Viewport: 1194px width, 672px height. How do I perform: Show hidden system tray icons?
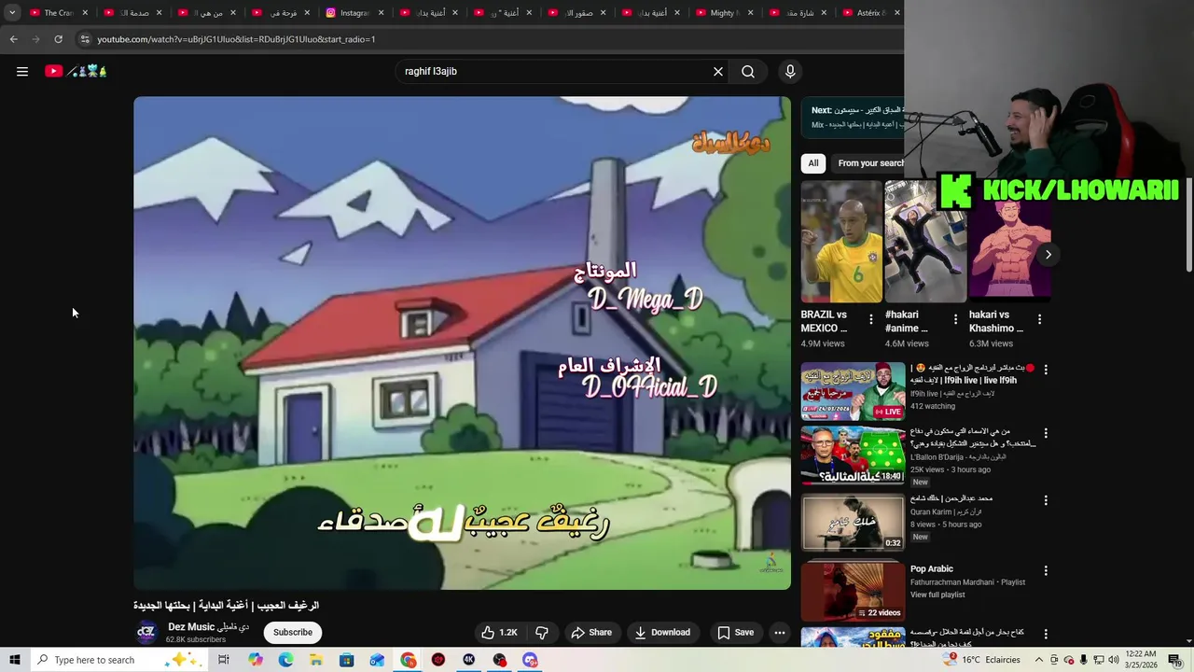1039,660
